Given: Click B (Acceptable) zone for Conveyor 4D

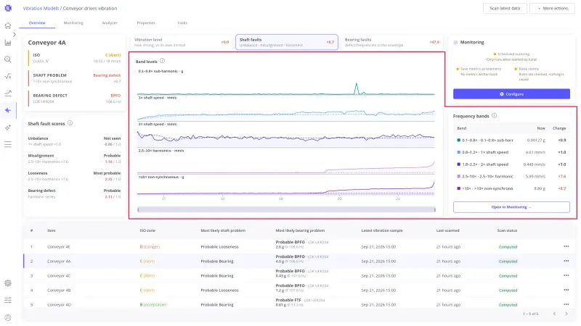Looking at the screenshot, I should pos(153,304).
